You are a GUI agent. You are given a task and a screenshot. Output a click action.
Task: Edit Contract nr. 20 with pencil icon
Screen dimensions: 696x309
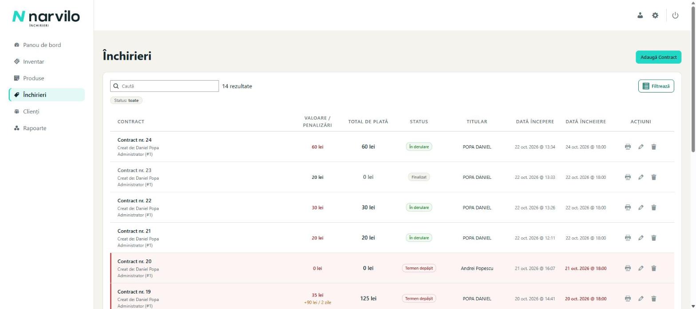point(641,268)
